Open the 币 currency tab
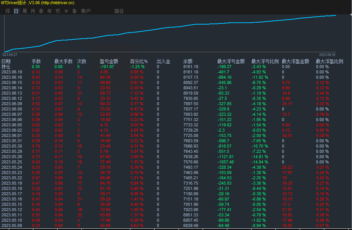 point(58,11)
